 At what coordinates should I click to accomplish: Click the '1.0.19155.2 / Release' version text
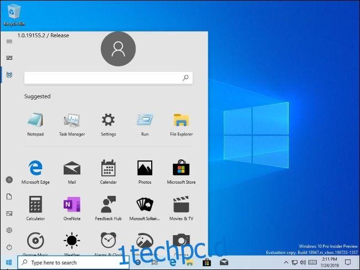point(43,35)
